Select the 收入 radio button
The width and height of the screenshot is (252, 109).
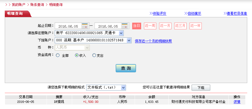point(77,55)
